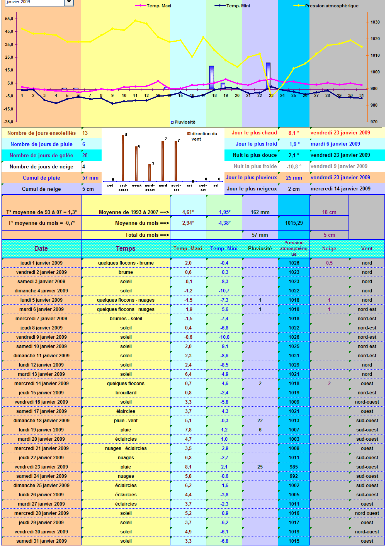This screenshot has width=391, height=550.
Task: Click nuages - éclaircies weather cell
Action: point(126,448)
